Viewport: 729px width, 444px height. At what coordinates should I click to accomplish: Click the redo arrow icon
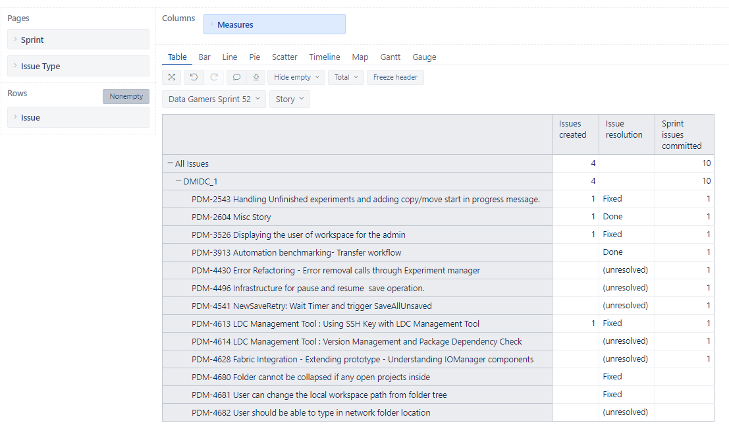point(214,77)
